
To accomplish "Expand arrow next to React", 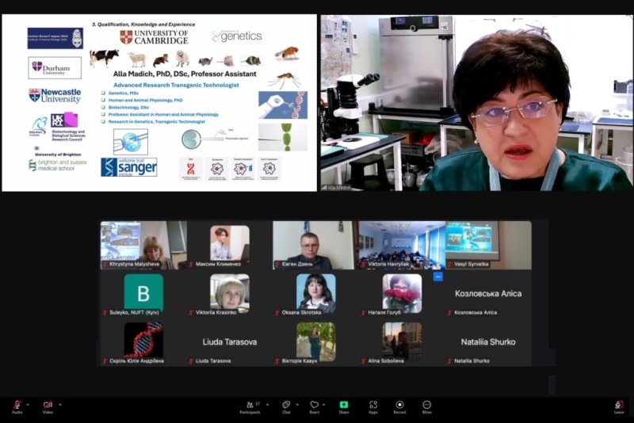I will tap(323, 405).
